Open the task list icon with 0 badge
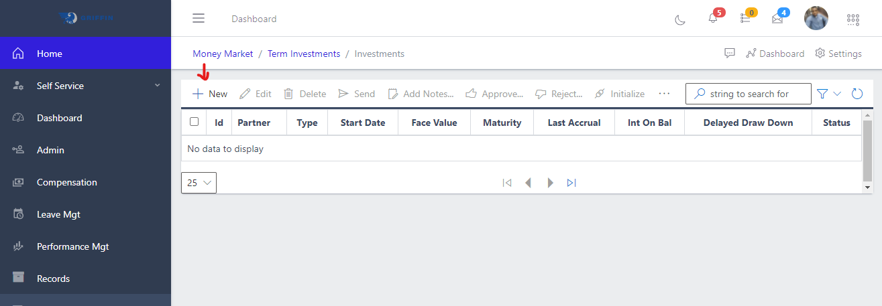This screenshot has width=882, height=306. [x=745, y=18]
